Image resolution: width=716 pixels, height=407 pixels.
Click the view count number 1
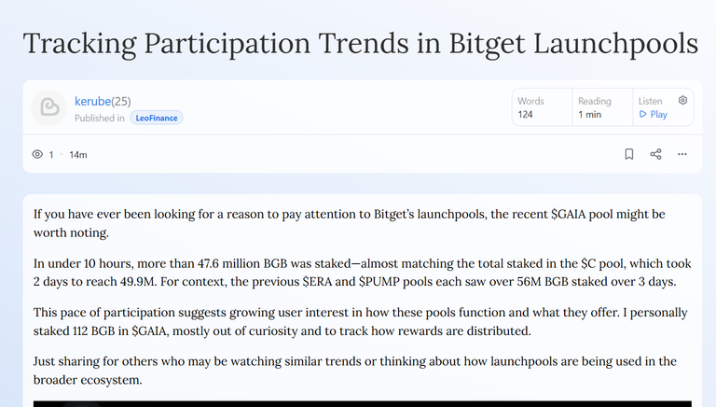51,155
